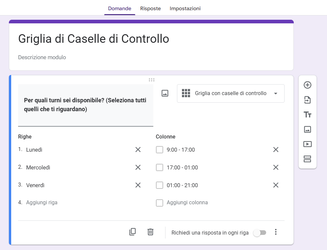
Task: Remove the Mercoledì row
Action: (138, 167)
